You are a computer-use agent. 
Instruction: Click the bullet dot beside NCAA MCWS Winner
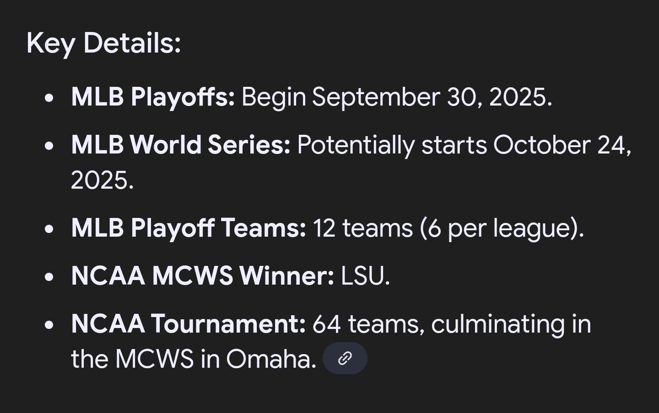[49, 277]
